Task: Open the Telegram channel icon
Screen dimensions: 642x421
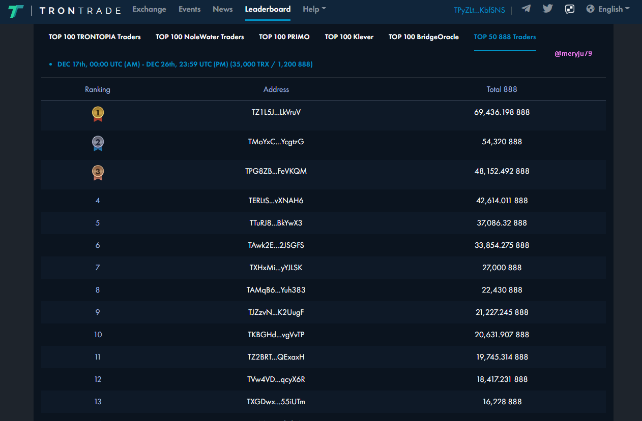Action: click(x=526, y=9)
